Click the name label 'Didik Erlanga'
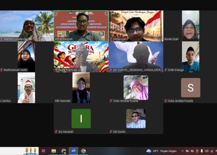Screen dimensions: 217x155 click(176, 70)
